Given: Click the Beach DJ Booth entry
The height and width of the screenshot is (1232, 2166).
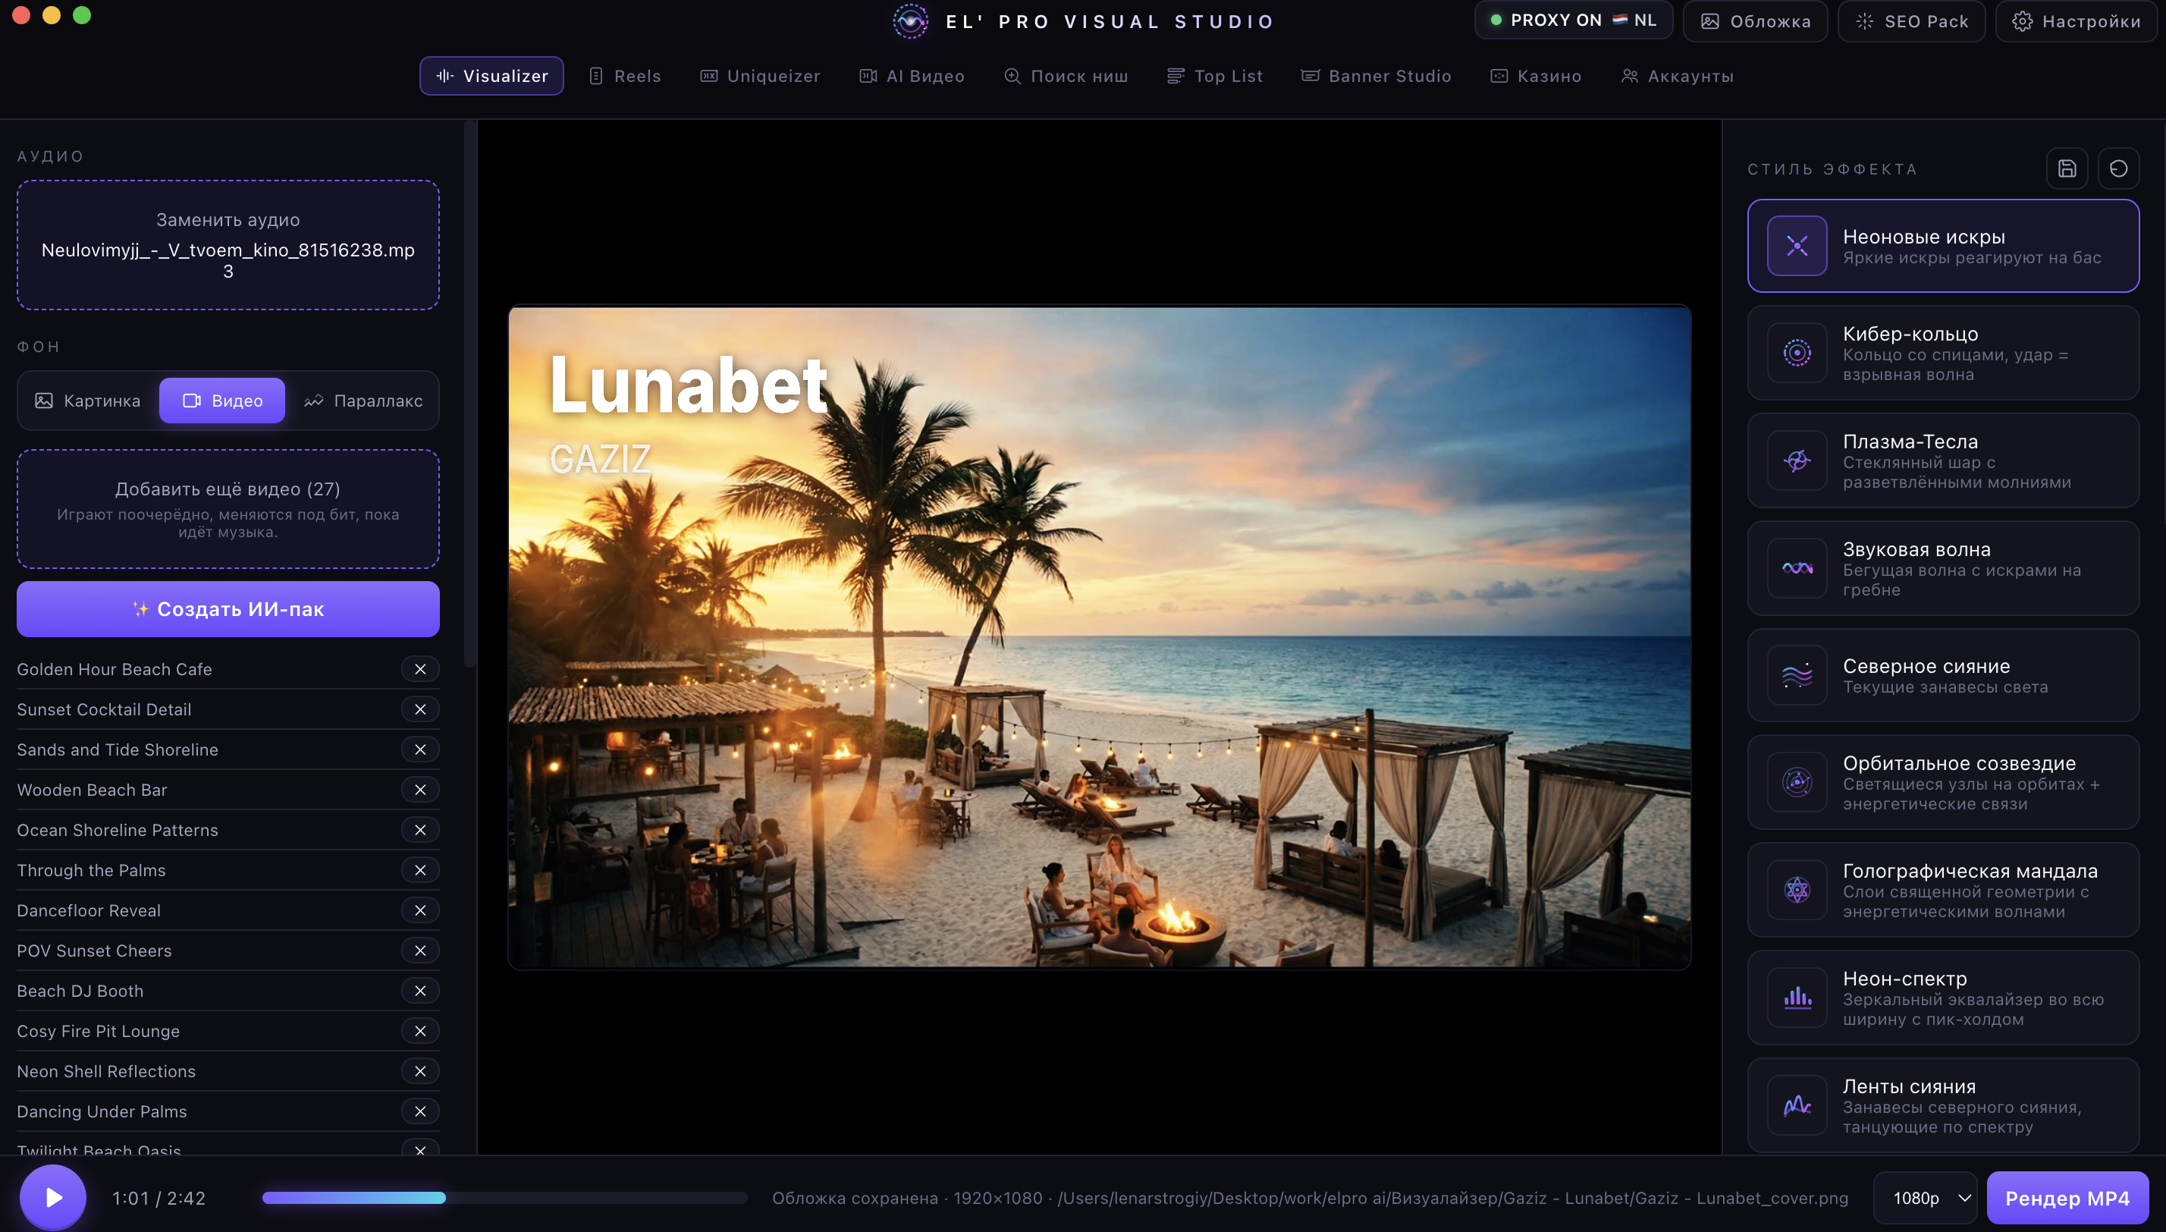Looking at the screenshot, I should pyautogui.click(x=80, y=991).
